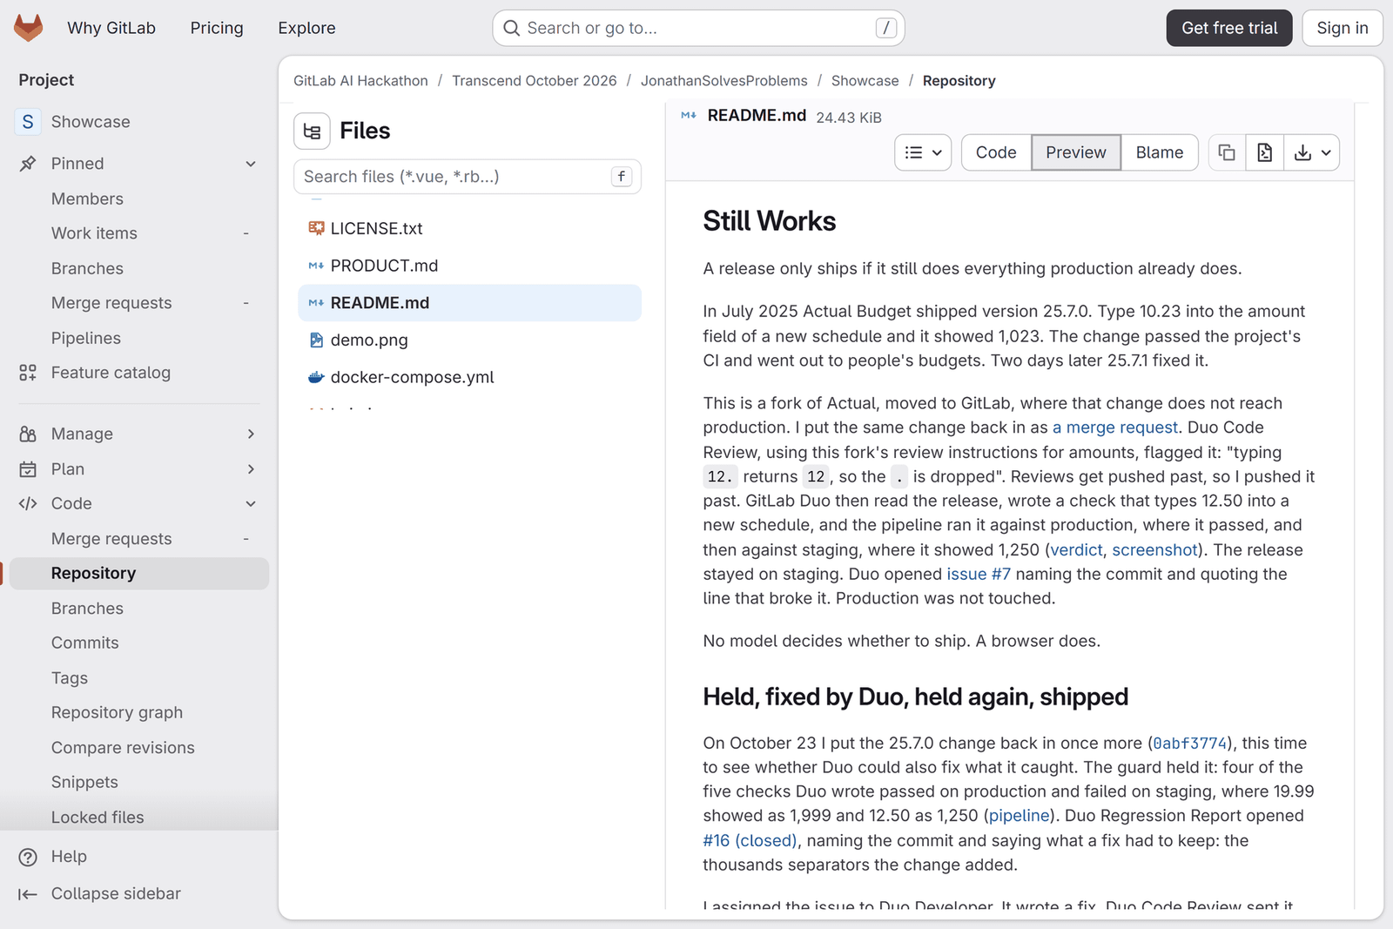Click the Collapse sidebar arrow icon
Image resolution: width=1393 pixels, height=929 pixels.
pos(28,894)
